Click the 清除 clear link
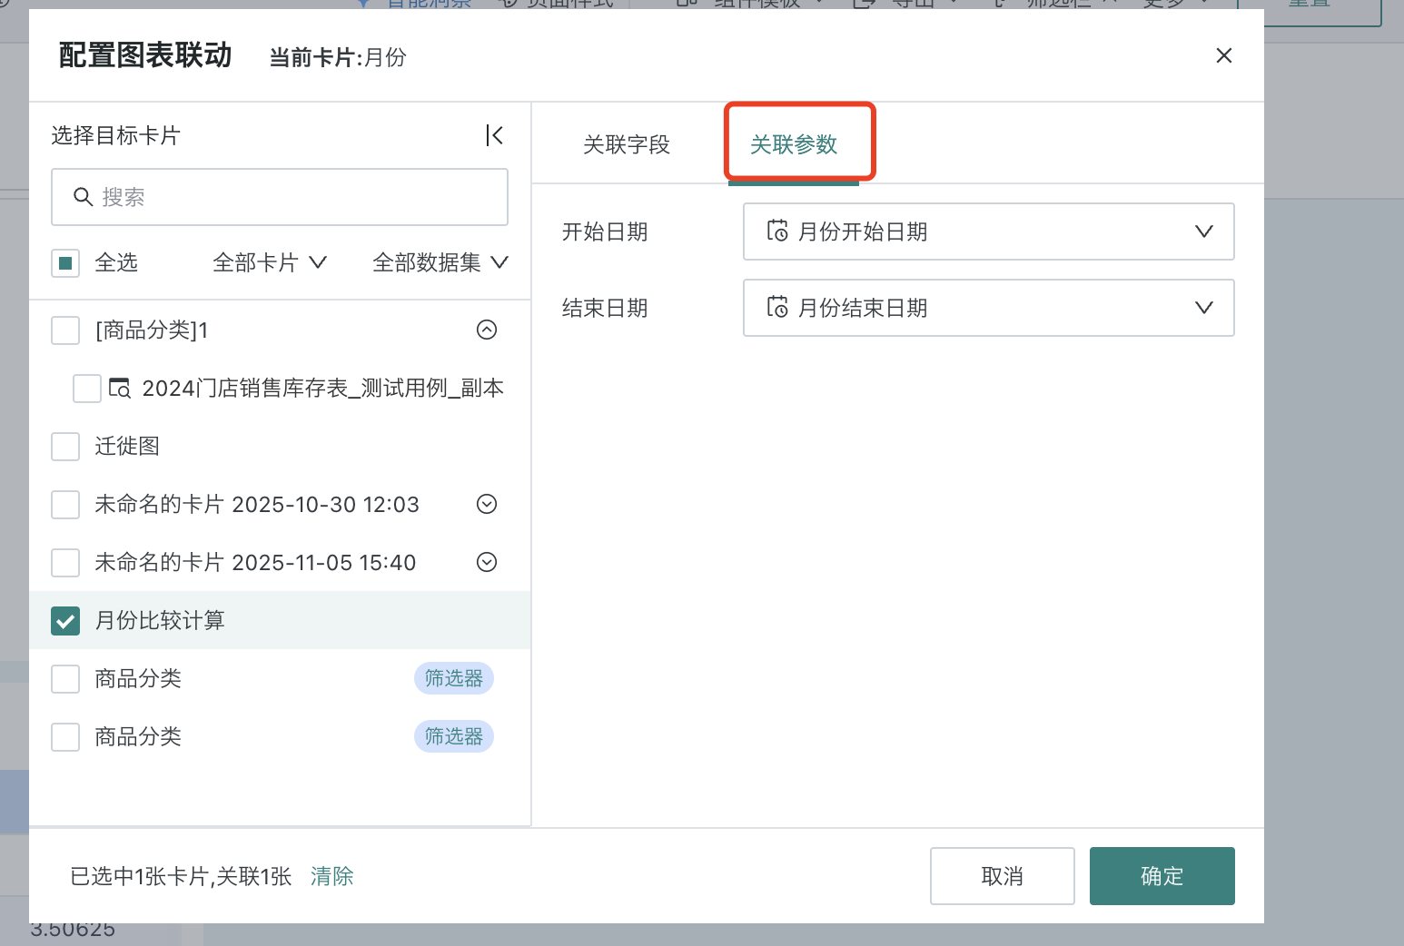Viewport: 1404px width, 946px height. pyautogui.click(x=331, y=876)
